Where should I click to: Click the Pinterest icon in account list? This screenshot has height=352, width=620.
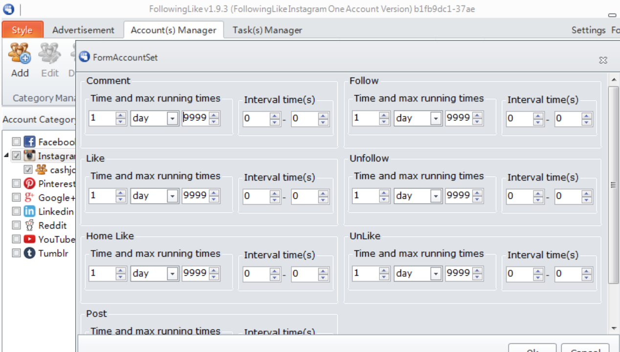30,184
